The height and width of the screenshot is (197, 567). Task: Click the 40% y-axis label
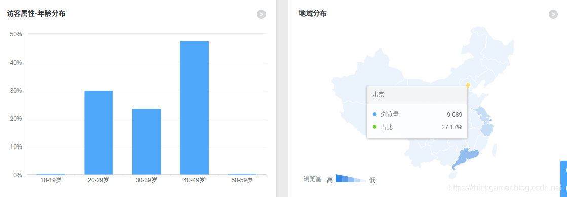[16, 62]
